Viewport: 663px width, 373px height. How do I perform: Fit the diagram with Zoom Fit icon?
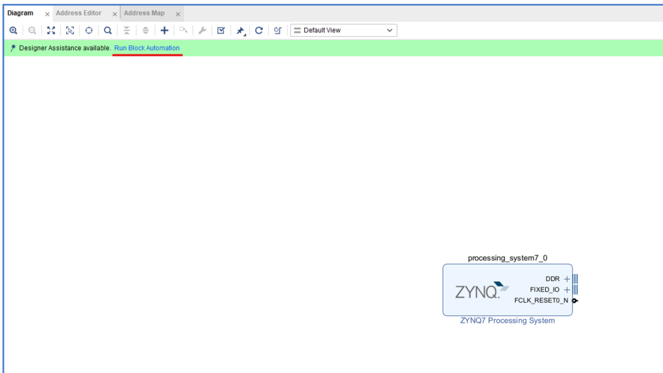[x=51, y=30]
